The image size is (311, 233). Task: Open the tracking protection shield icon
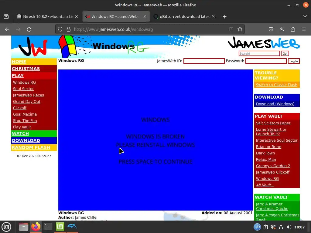click(60, 29)
